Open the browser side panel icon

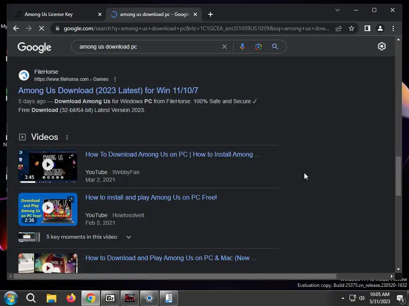(367, 28)
